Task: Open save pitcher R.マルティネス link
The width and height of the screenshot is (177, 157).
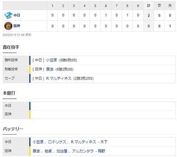Action: click(59, 78)
